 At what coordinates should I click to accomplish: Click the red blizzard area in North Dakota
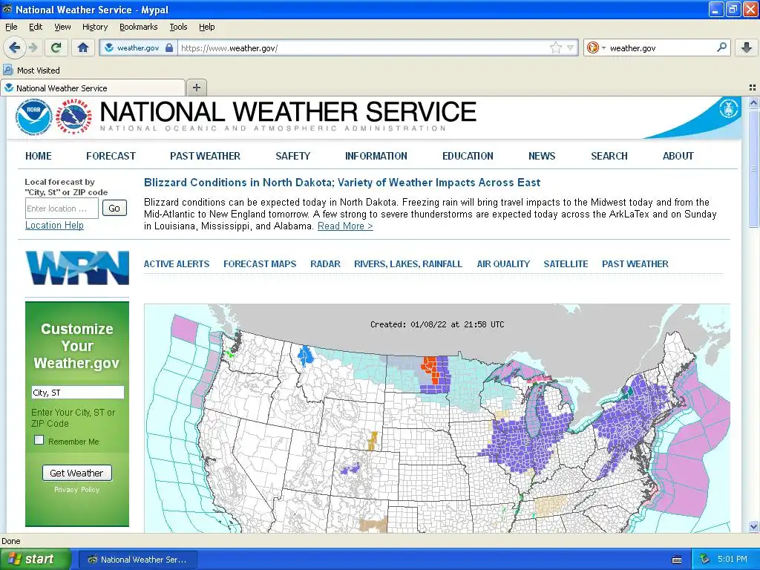pyautogui.click(x=430, y=368)
